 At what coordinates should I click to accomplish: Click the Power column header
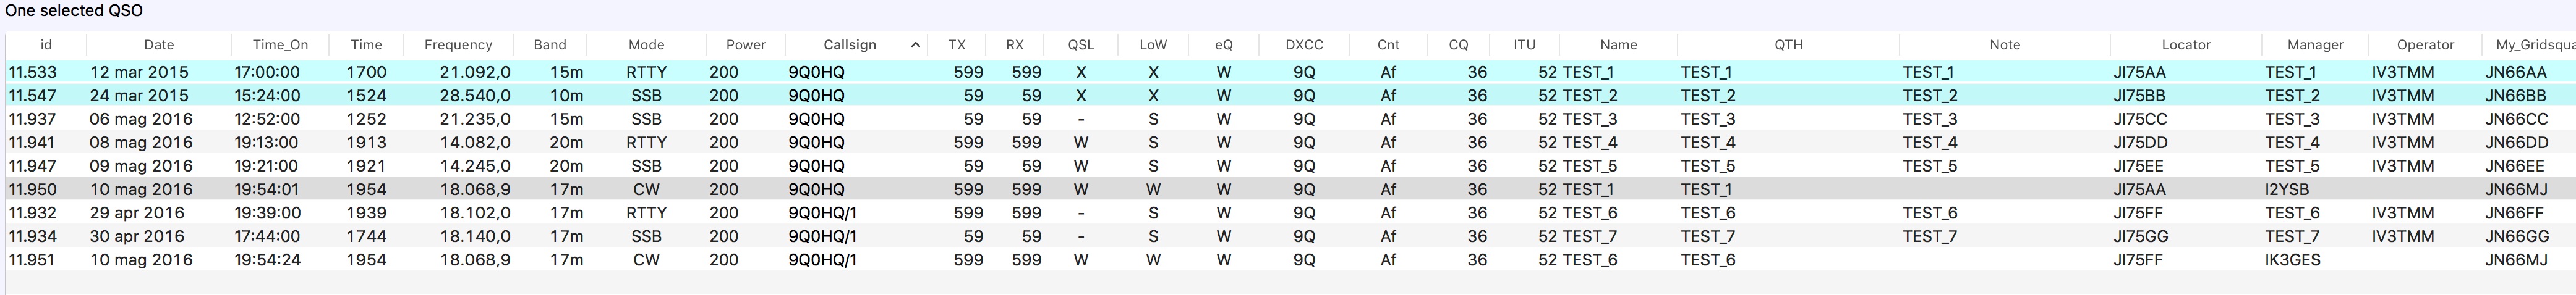[x=746, y=45]
